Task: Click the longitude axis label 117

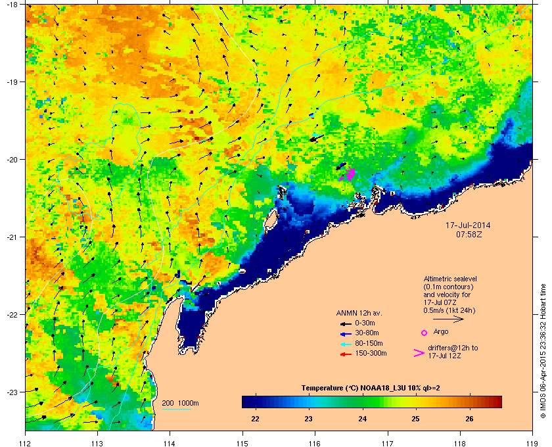Action: [x=388, y=443]
